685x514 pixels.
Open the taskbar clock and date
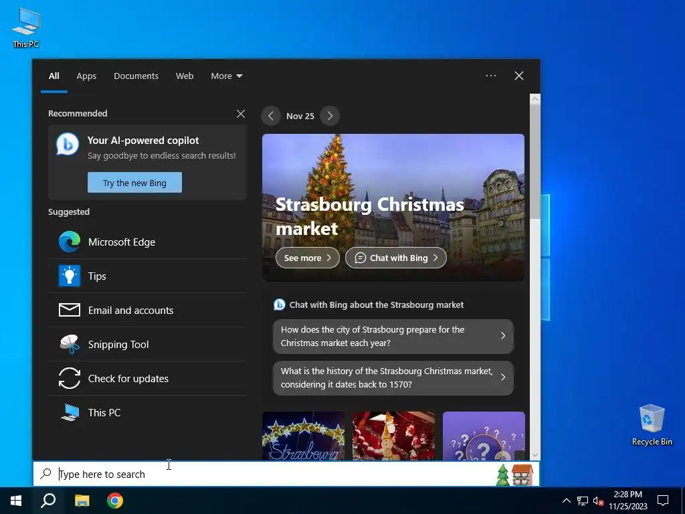point(627,501)
